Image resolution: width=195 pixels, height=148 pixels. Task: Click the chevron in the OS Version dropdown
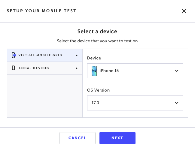coord(177,103)
